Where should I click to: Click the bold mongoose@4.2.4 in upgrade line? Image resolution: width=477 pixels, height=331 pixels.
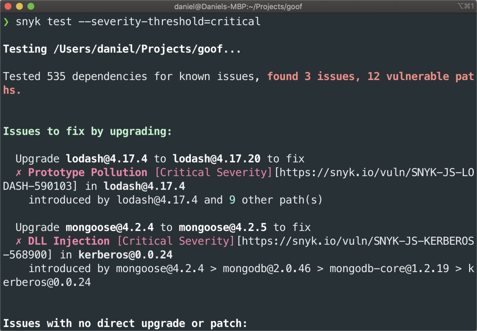click(110, 227)
